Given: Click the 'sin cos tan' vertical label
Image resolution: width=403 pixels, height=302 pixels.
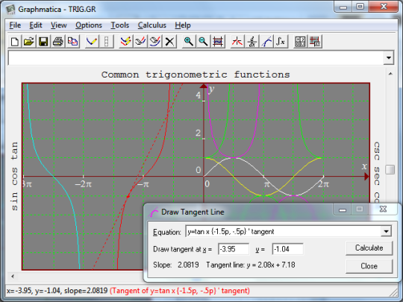Looking at the screenshot, I should point(14,176).
